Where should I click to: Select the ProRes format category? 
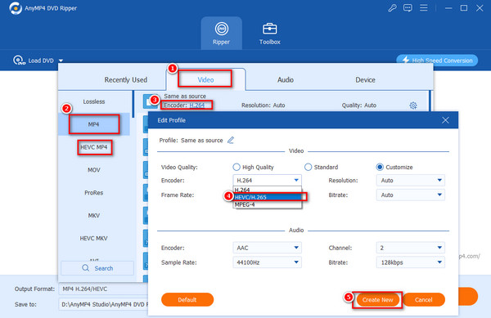click(x=94, y=193)
